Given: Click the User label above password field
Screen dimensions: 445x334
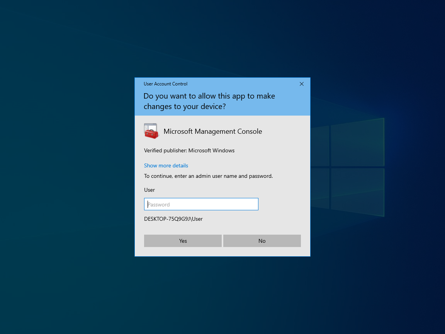Looking at the screenshot, I should [149, 190].
